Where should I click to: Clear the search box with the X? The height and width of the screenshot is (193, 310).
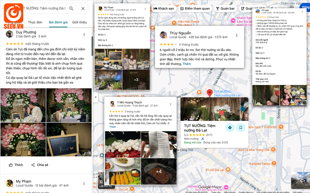pyautogui.click(x=83, y=8)
